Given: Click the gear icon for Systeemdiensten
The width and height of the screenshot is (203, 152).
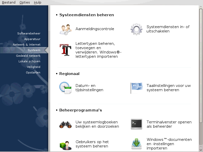Looking at the screenshot, I should [x=136, y=29].
